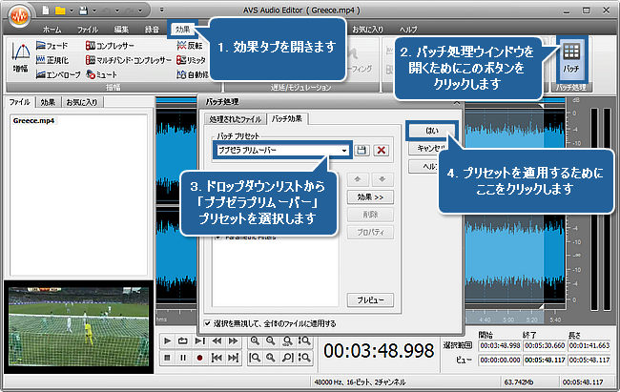Click the new file icon in quick access toolbar
Screen dimensions: 620x392
46,10
